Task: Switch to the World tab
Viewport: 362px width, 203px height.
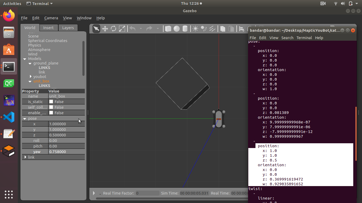Action: click(30, 28)
